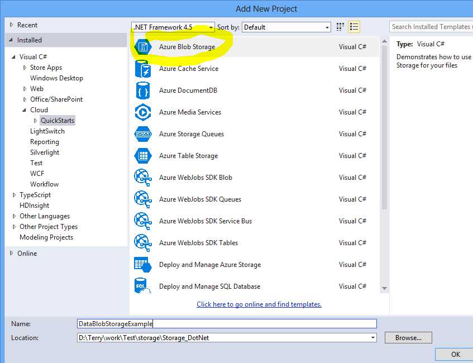Click the Search Installed Templates box
473x363 pixels.
coord(431,27)
